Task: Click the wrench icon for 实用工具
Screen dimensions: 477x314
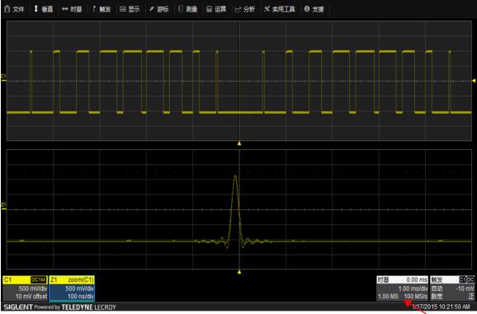Action: point(267,9)
